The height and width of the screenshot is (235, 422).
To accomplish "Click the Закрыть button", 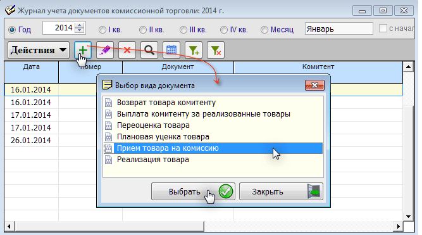I will (x=281, y=191).
